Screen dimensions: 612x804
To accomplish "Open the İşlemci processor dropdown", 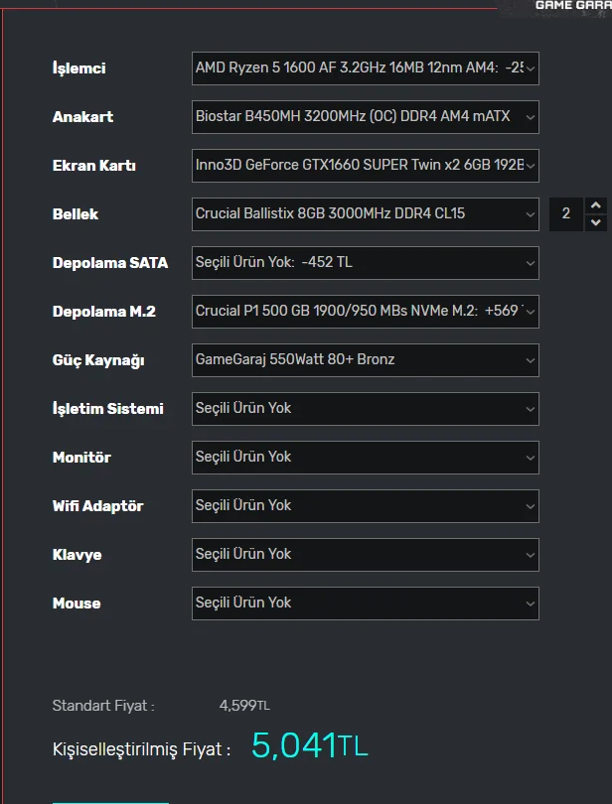I will tap(365, 68).
